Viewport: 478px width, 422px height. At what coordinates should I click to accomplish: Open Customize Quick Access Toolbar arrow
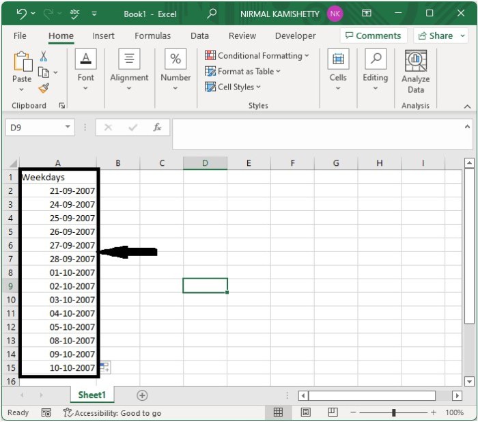[94, 14]
